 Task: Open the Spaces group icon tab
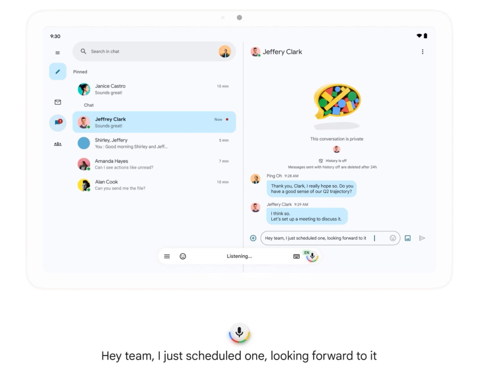(58, 144)
